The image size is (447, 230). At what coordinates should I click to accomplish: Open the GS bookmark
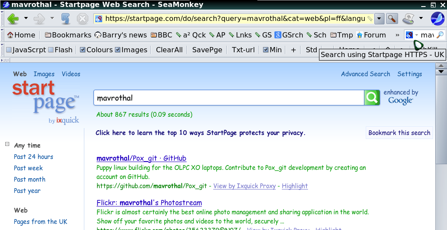pyautogui.click(x=263, y=35)
